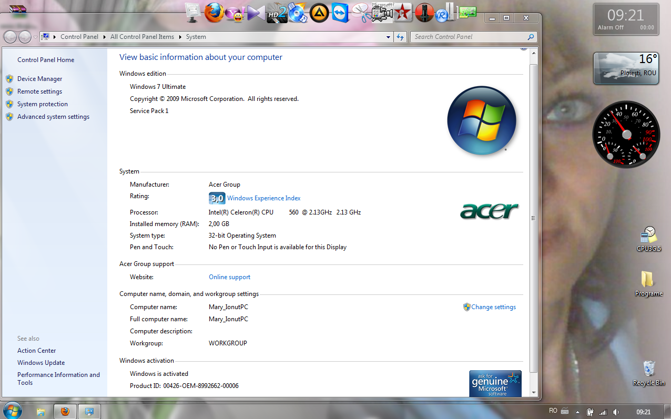The height and width of the screenshot is (419, 671).
Task: Click the Control Panel System taskbar button
Action: (x=89, y=412)
